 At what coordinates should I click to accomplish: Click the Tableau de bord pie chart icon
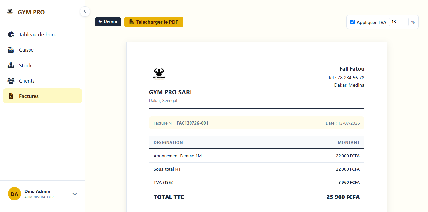11,34
